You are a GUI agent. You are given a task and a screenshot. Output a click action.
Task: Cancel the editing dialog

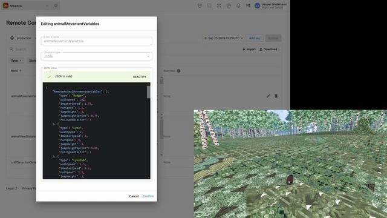134,196
